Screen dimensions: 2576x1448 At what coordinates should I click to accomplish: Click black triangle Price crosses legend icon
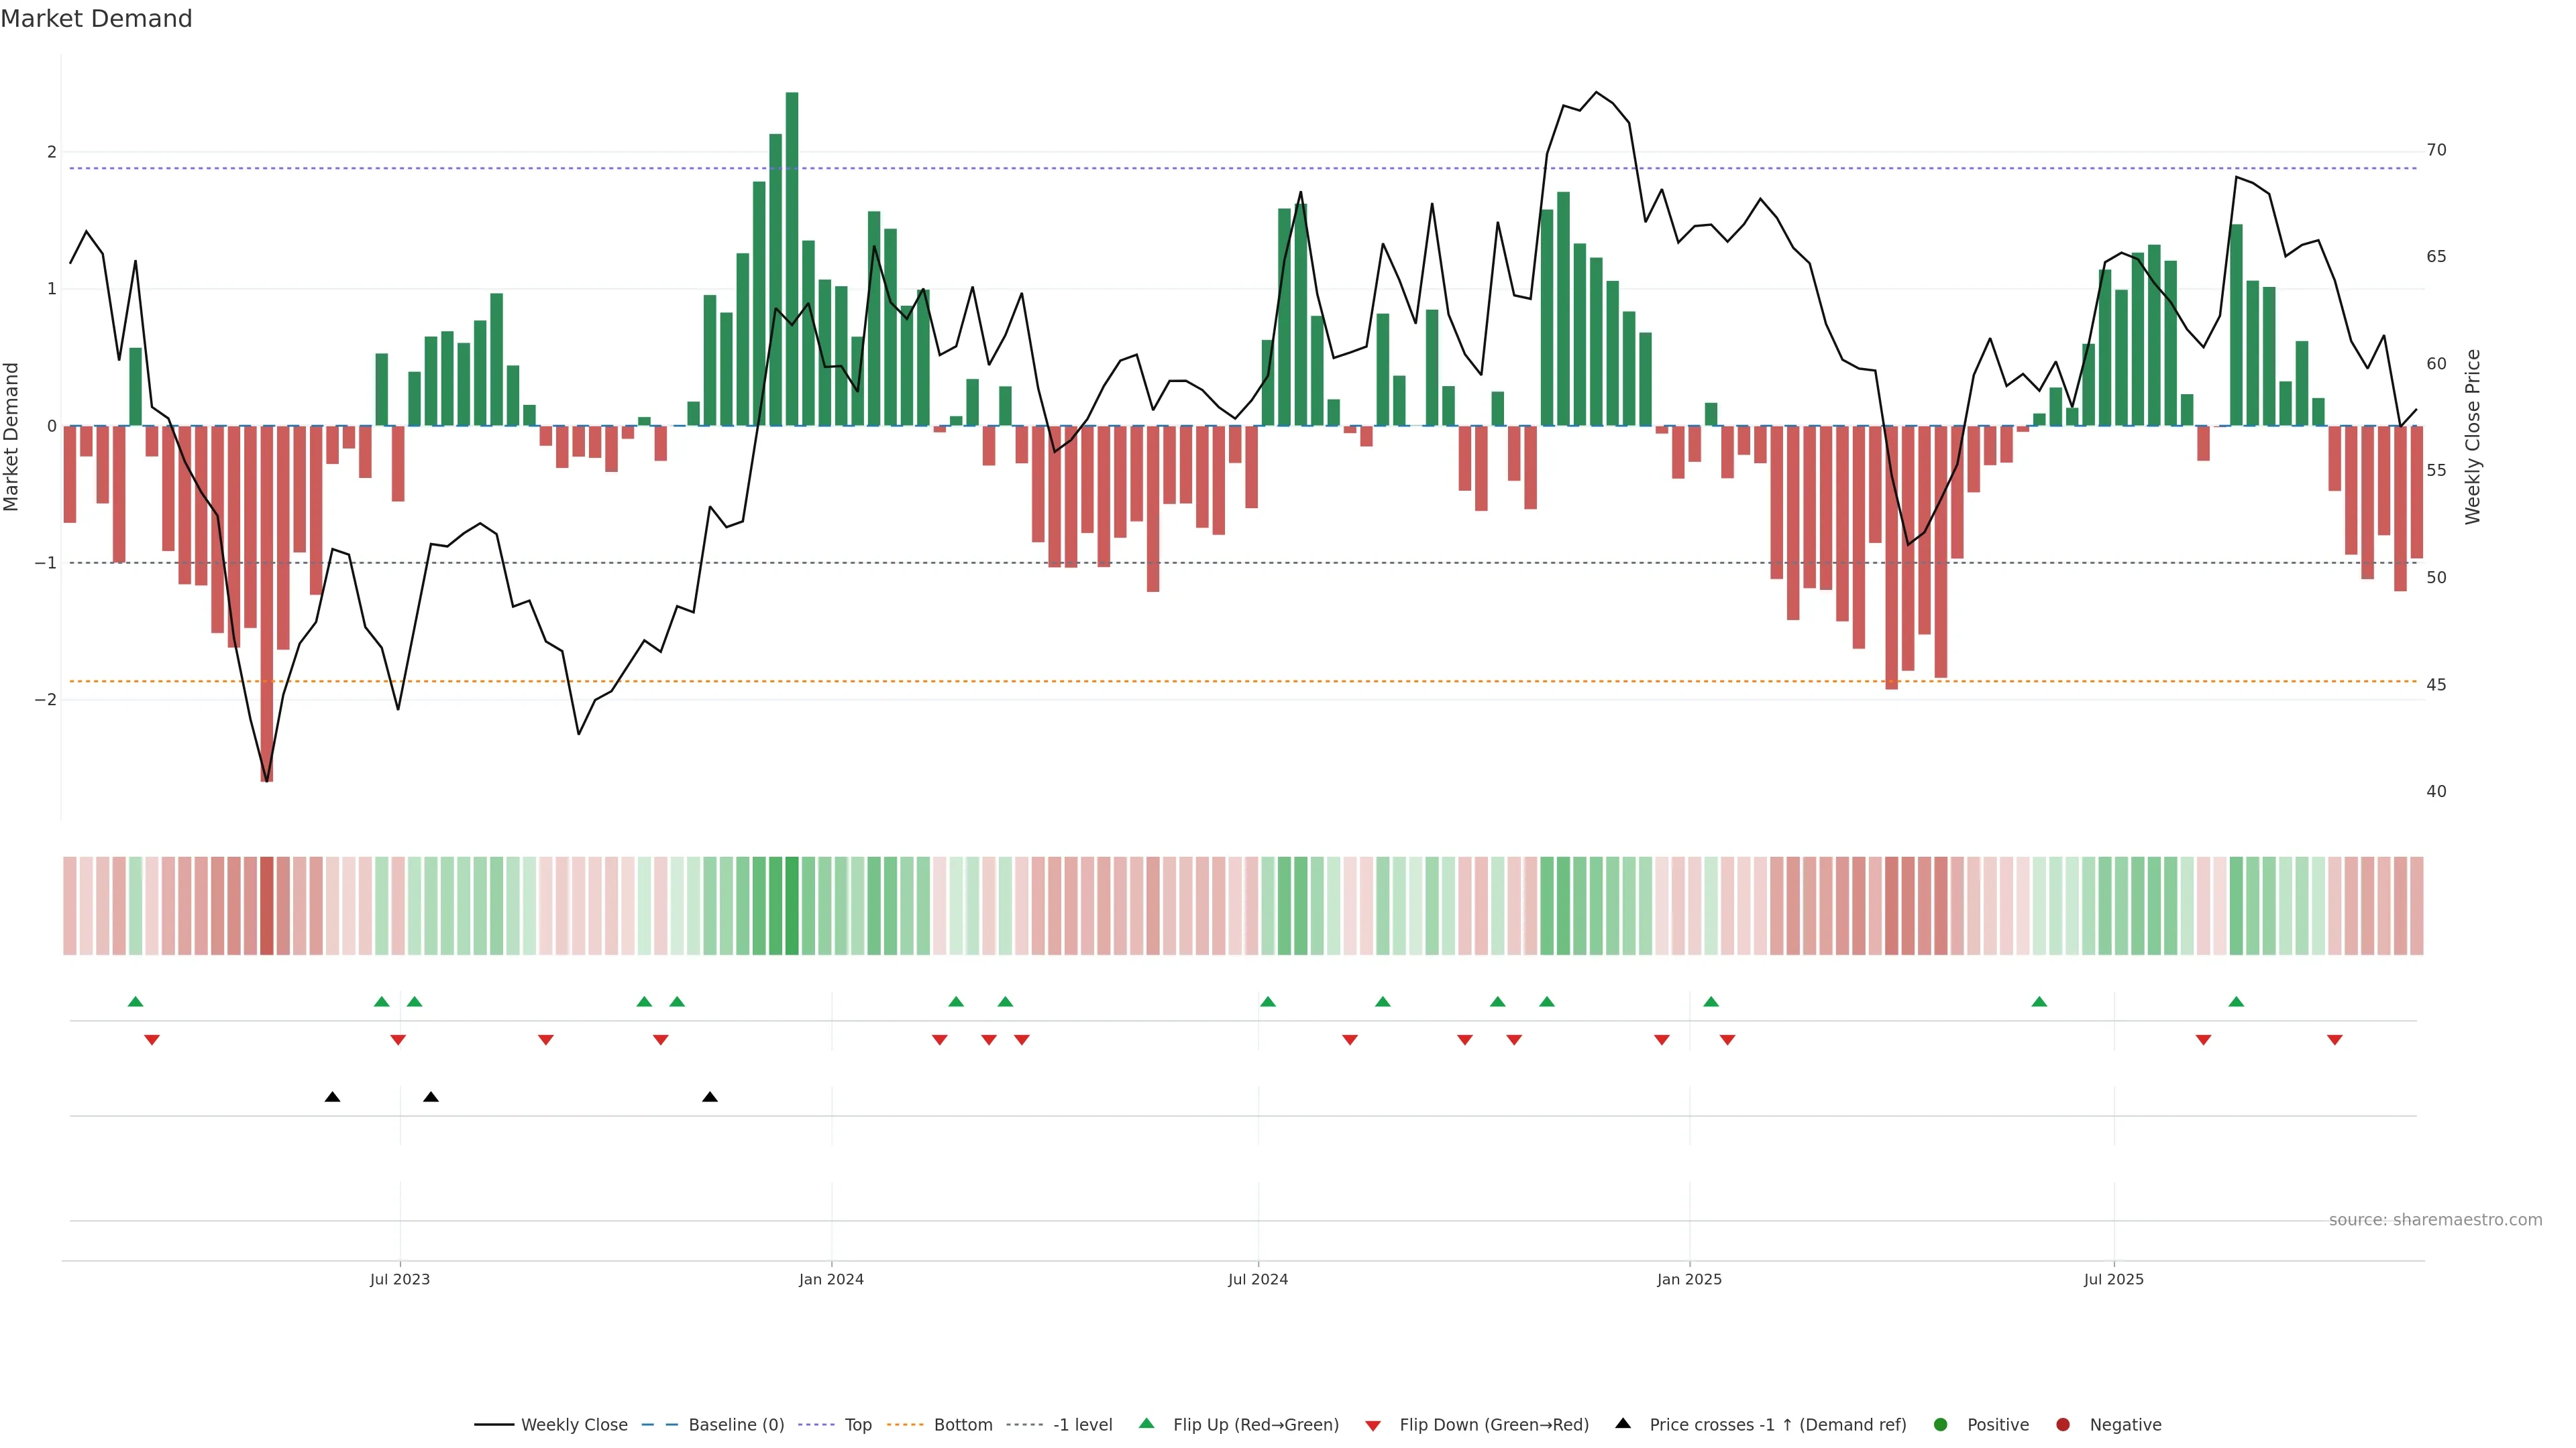click(x=1623, y=1424)
